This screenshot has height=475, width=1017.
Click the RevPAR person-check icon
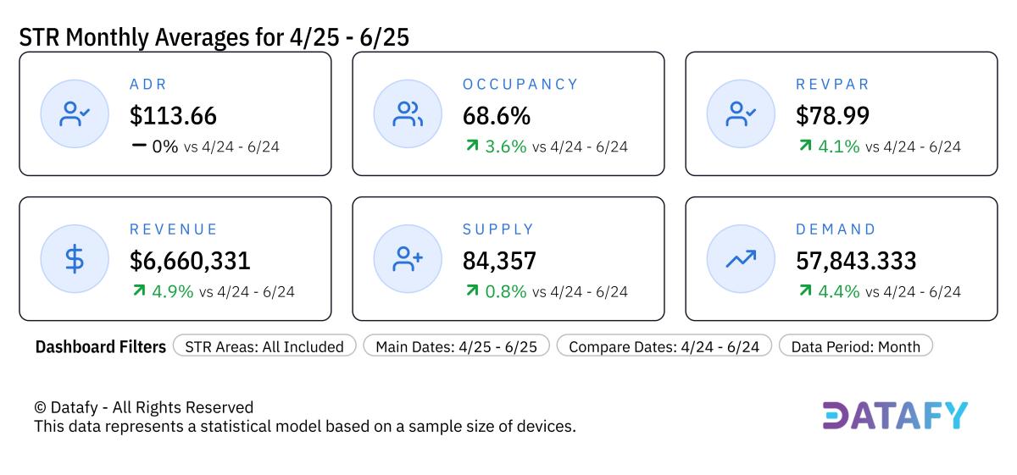[x=741, y=114]
